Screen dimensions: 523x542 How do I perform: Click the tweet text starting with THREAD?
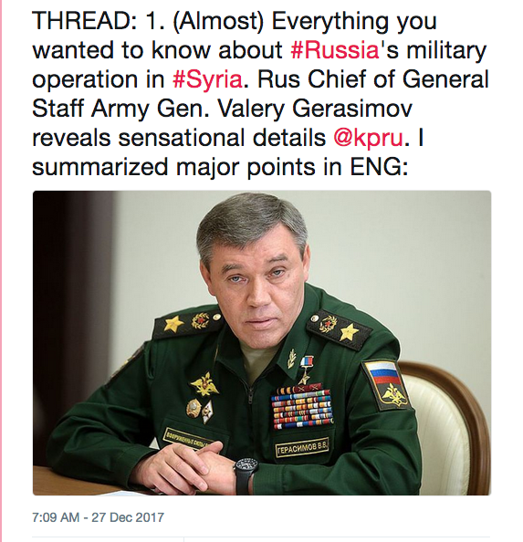260,94
